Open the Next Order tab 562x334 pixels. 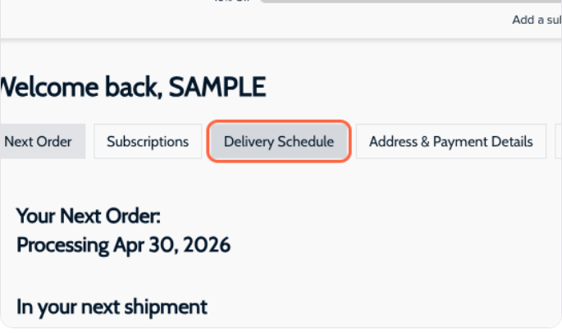(39, 142)
